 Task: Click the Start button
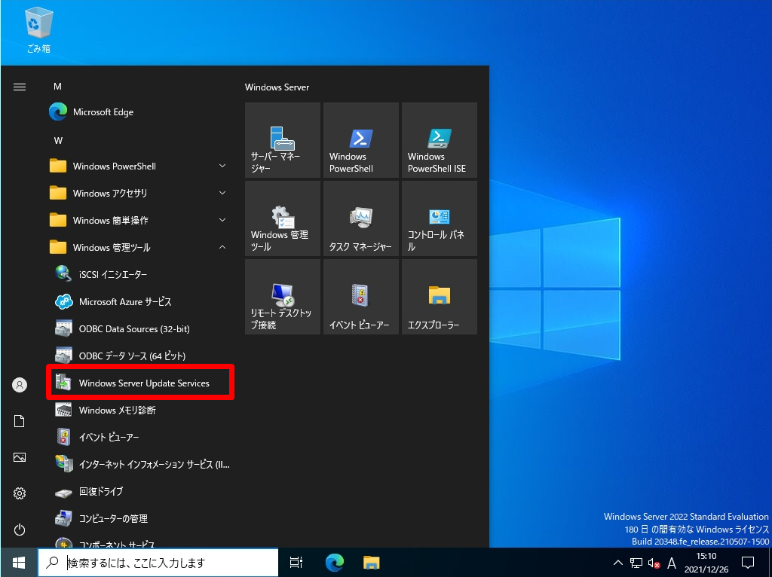19,562
